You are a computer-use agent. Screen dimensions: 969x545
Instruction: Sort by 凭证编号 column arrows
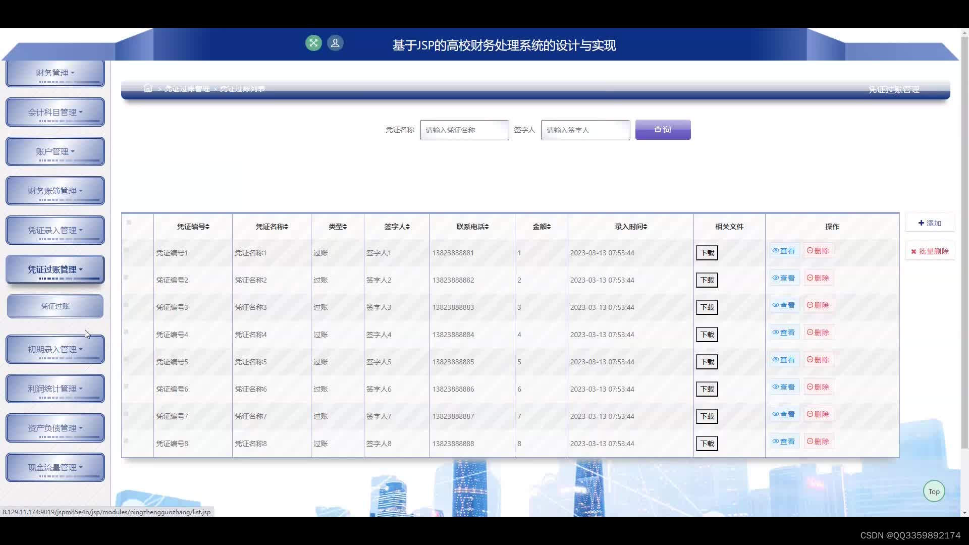(x=207, y=227)
